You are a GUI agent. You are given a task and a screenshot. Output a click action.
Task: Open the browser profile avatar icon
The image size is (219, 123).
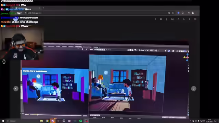[193, 13]
